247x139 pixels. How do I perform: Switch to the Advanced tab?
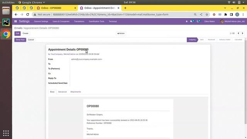click(63, 92)
